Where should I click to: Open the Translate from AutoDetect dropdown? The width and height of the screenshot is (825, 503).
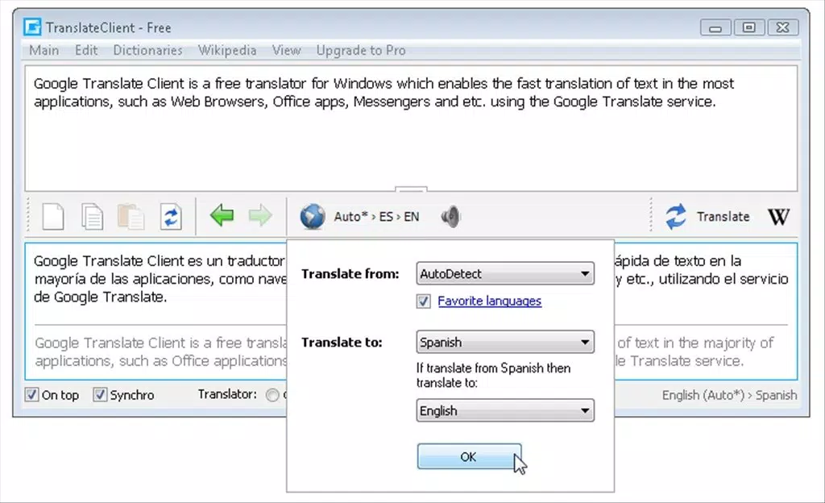point(505,273)
